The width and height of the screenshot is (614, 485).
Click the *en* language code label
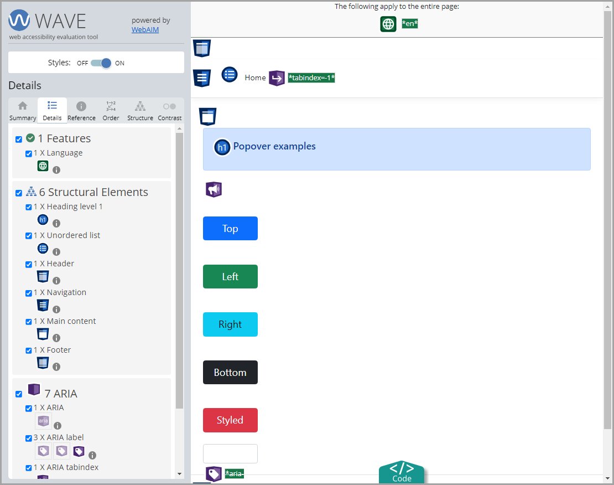pos(409,23)
